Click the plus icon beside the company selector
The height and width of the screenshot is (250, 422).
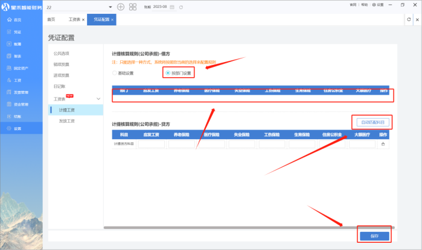click(x=121, y=7)
